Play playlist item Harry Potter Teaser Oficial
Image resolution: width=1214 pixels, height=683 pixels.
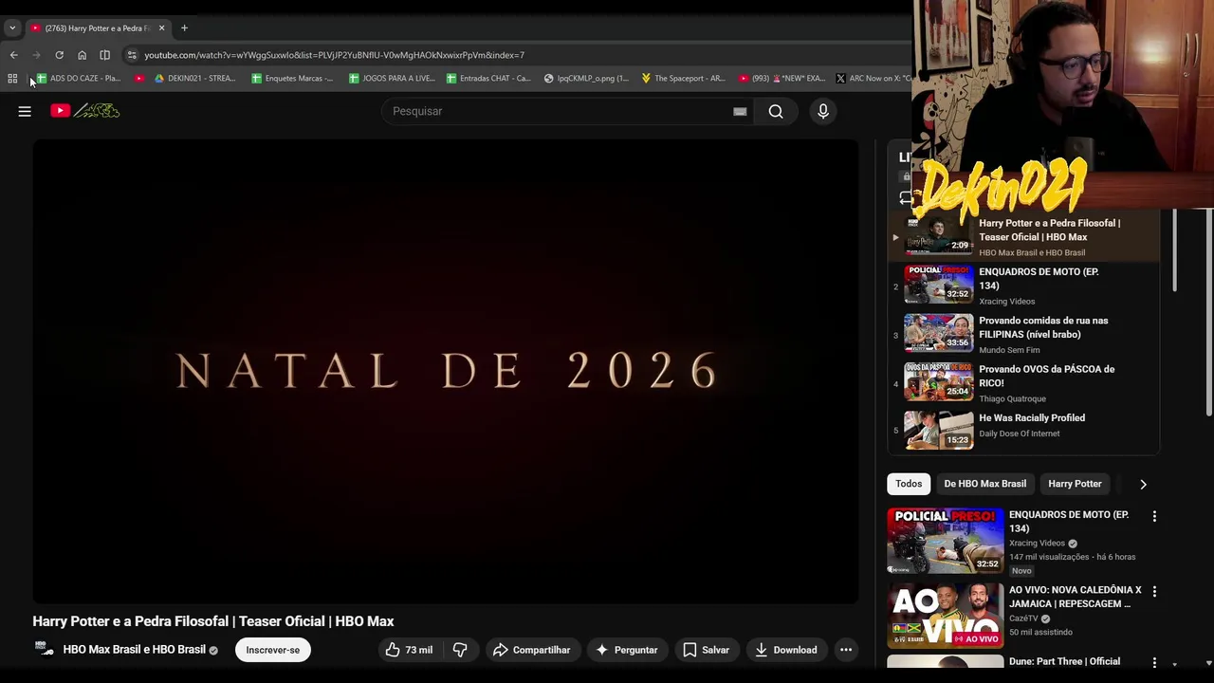1024,236
